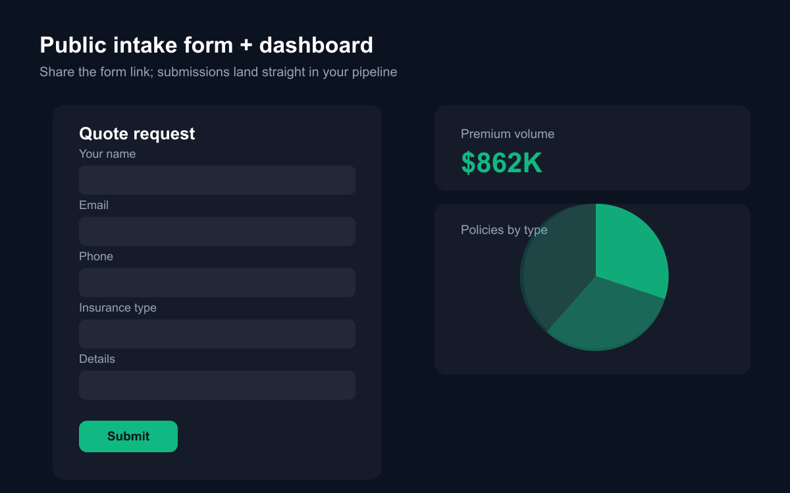The height and width of the screenshot is (493, 790).
Task: Click the Details field label
Action: pos(97,359)
